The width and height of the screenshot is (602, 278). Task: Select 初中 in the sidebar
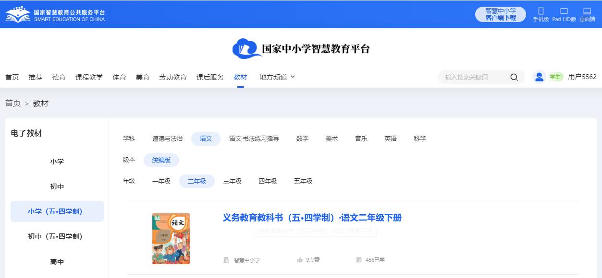[x=57, y=186]
